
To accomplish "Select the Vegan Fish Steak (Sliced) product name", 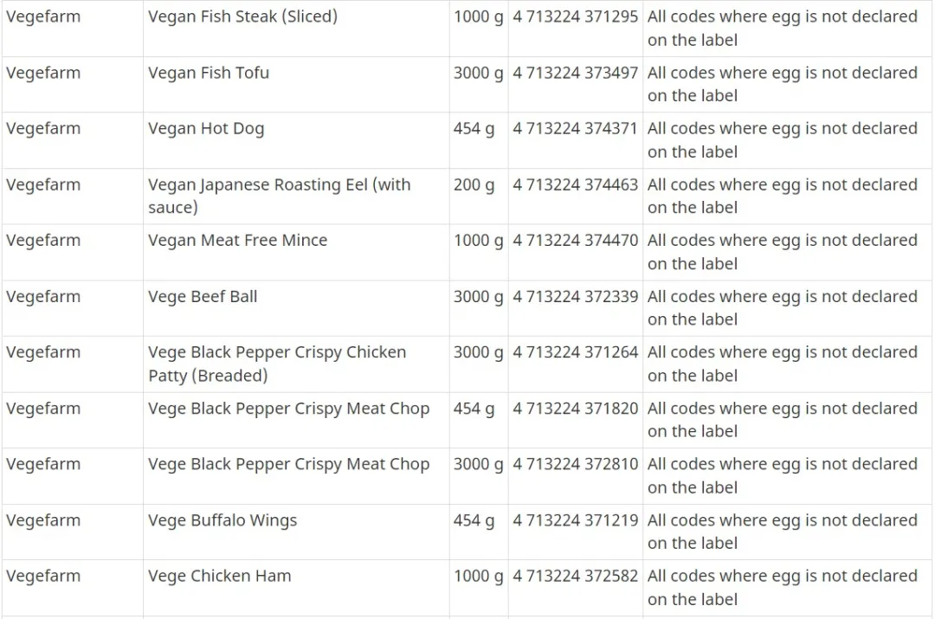I will coord(242,16).
